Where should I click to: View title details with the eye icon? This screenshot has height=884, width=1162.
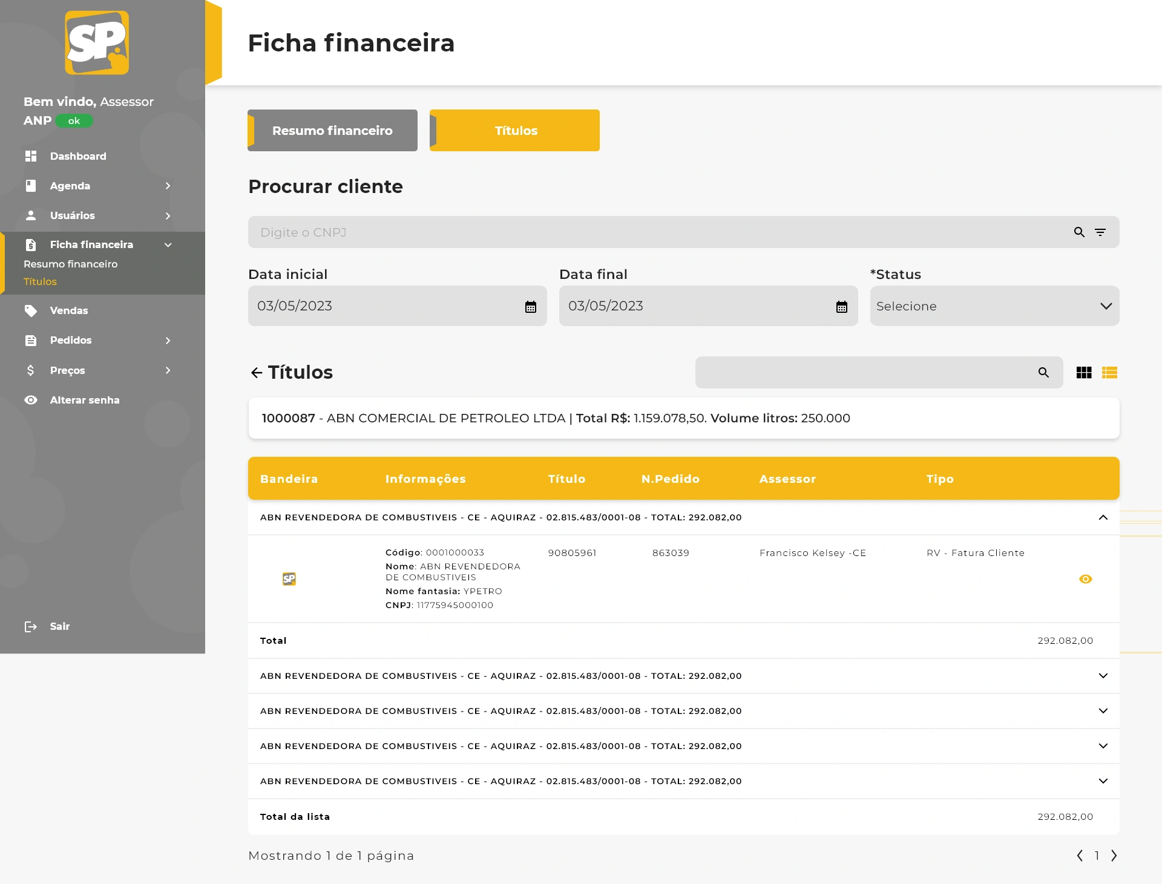(1086, 579)
